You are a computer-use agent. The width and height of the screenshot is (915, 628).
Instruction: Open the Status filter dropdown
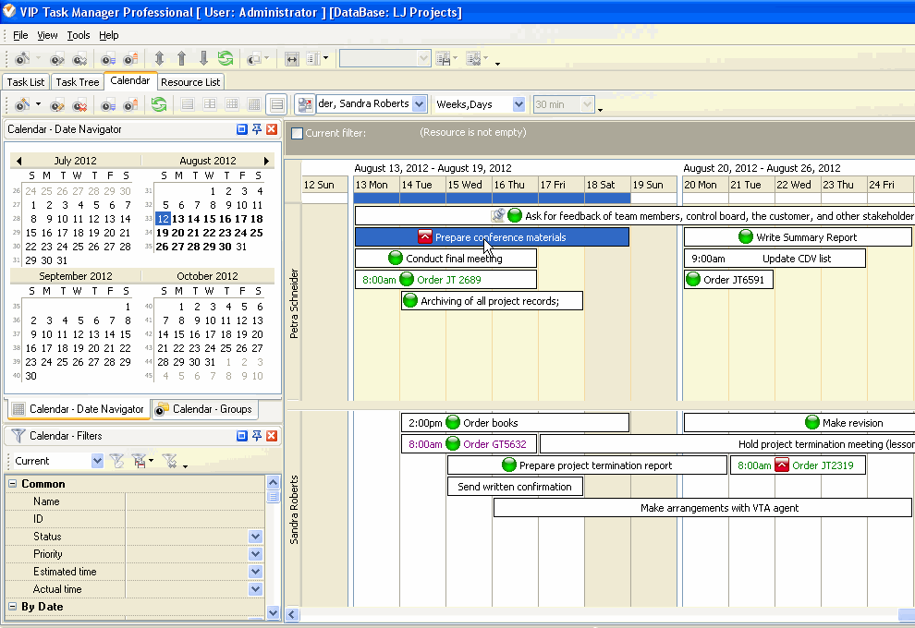point(255,537)
